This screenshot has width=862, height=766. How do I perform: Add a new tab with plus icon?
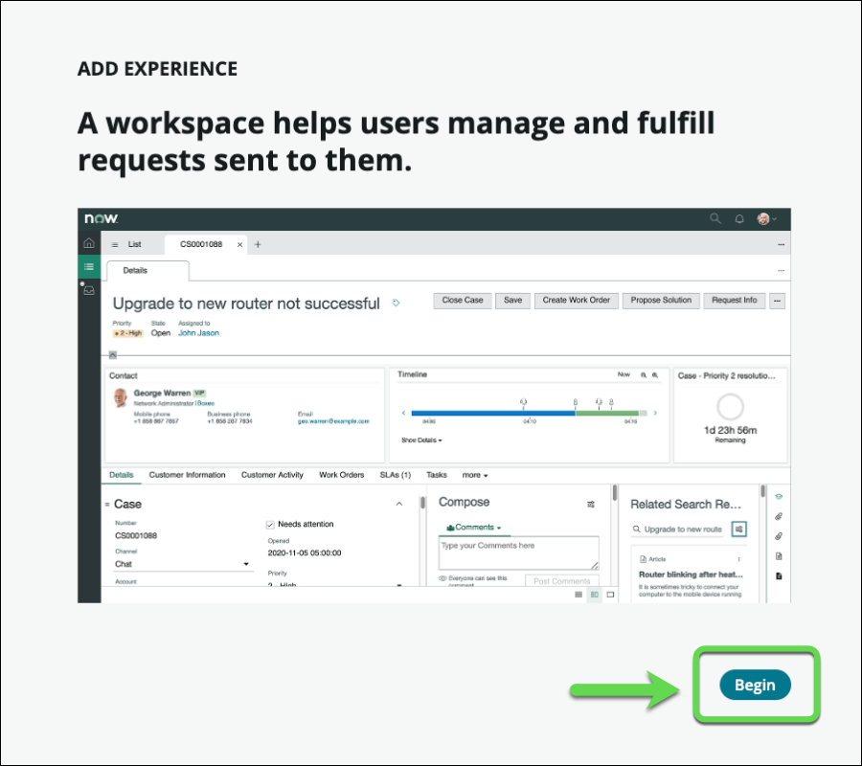click(258, 244)
